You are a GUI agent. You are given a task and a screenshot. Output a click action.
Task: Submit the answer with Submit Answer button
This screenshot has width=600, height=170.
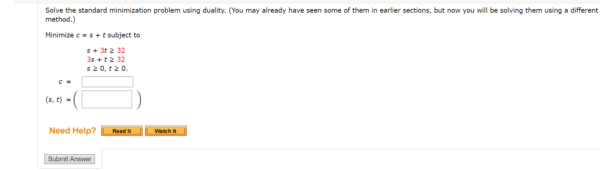pos(70,159)
